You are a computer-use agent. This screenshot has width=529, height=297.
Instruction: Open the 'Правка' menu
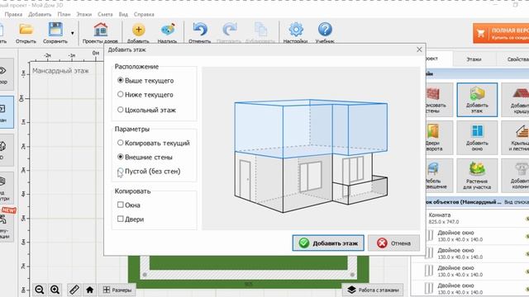click(x=13, y=15)
